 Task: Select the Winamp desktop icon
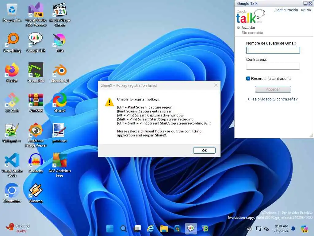pos(36,193)
